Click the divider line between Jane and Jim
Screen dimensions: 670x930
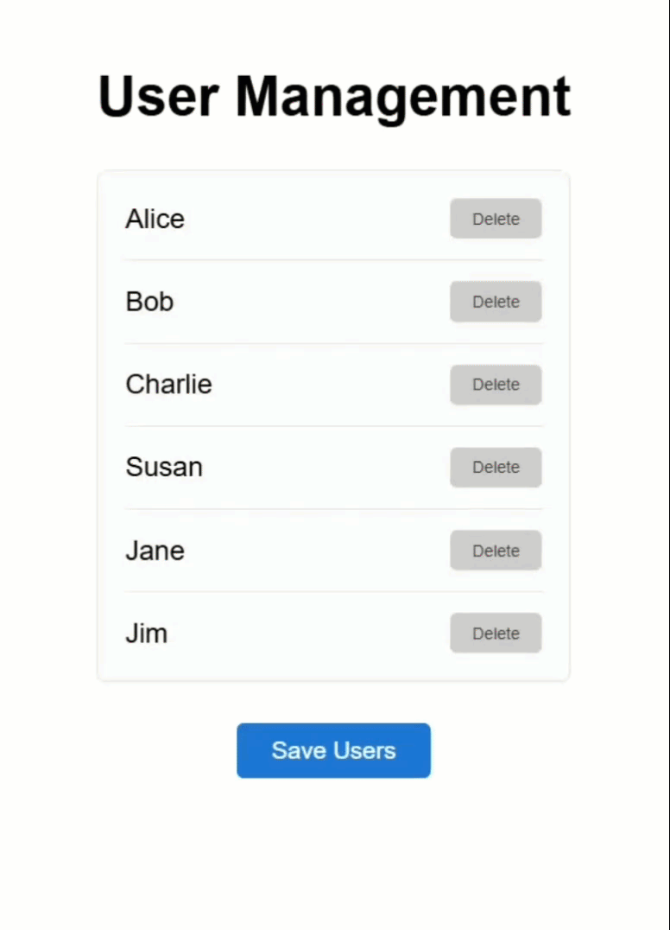(x=333, y=591)
